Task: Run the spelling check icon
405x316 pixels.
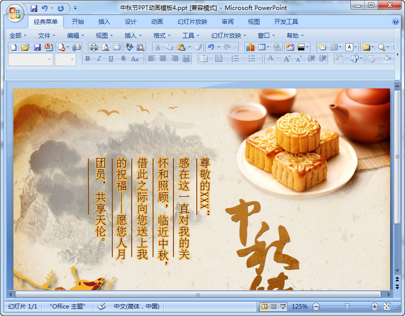Action: coord(129,47)
